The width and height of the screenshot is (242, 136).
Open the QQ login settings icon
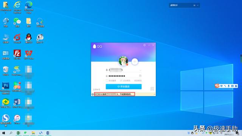pos(144,45)
